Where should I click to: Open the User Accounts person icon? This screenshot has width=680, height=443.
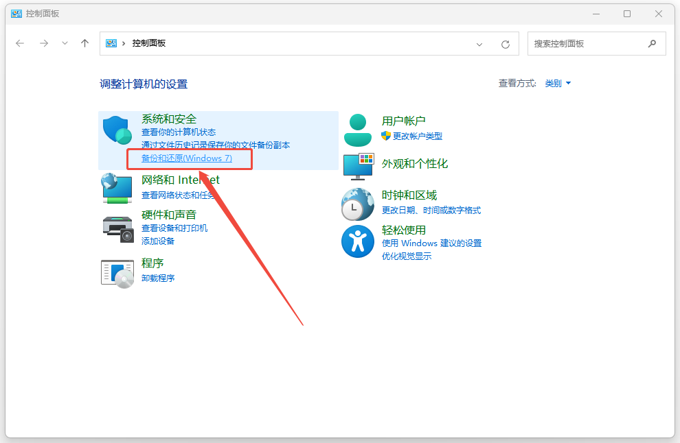358,130
